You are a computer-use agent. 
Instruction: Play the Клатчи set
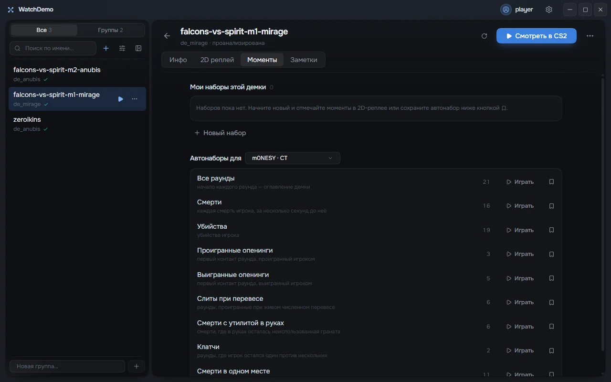520,350
